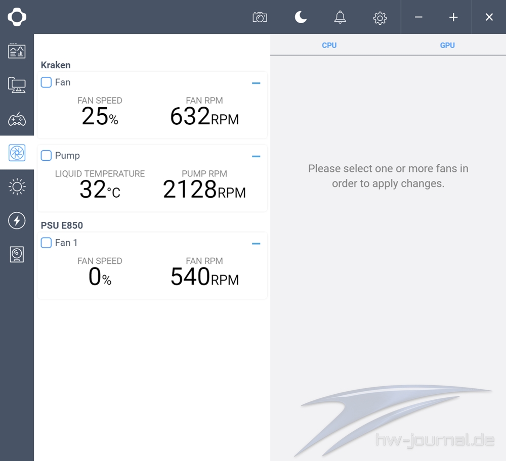Click the 32°C liquid temperature value
Image resolution: width=506 pixels, height=461 pixels.
pos(100,190)
